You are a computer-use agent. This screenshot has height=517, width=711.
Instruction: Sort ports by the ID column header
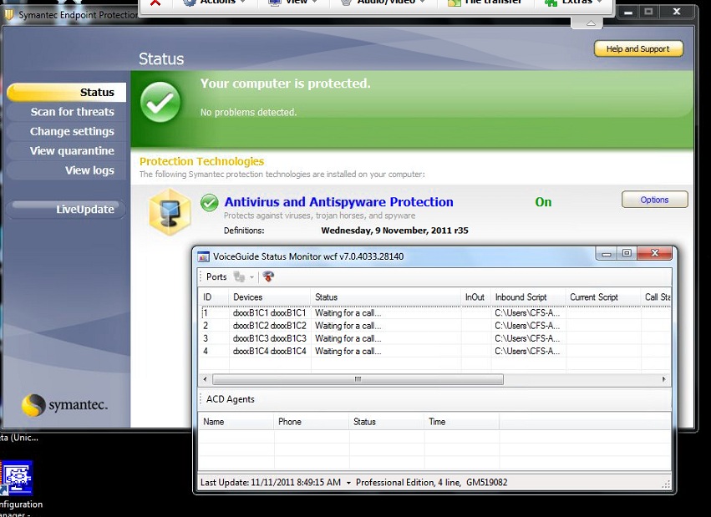(x=214, y=297)
